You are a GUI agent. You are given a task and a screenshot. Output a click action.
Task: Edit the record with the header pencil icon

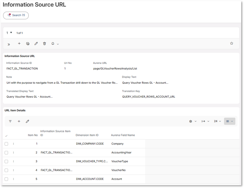[x=36, y=44]
